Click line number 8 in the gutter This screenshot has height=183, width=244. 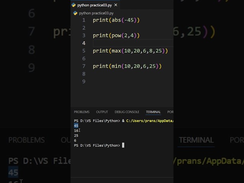click(x=84, y=74)
